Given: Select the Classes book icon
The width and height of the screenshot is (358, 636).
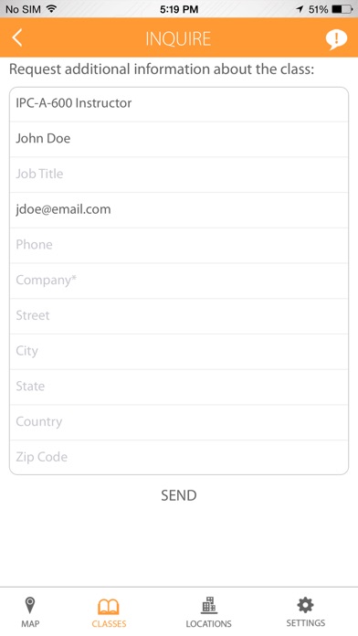Looking at the screenshot, I should tap(109, 607).
